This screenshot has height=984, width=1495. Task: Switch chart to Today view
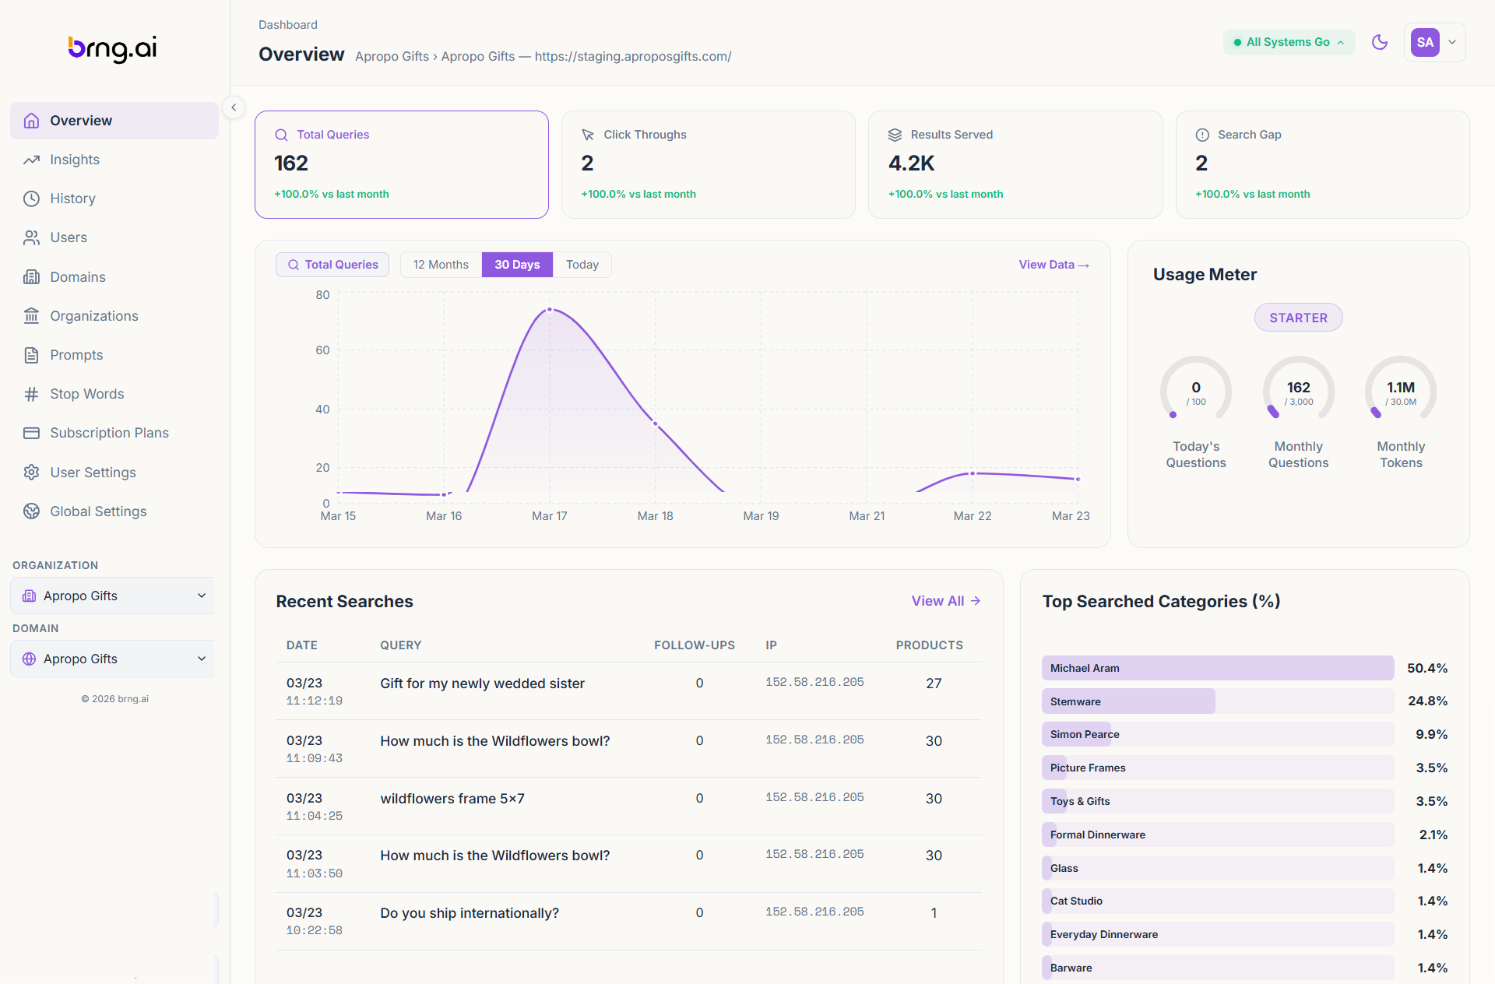(582, 265)
